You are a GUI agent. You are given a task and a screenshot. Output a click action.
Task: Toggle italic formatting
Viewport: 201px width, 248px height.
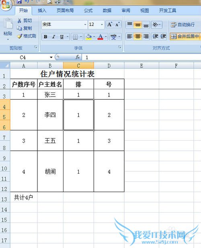tap(53, 37)
